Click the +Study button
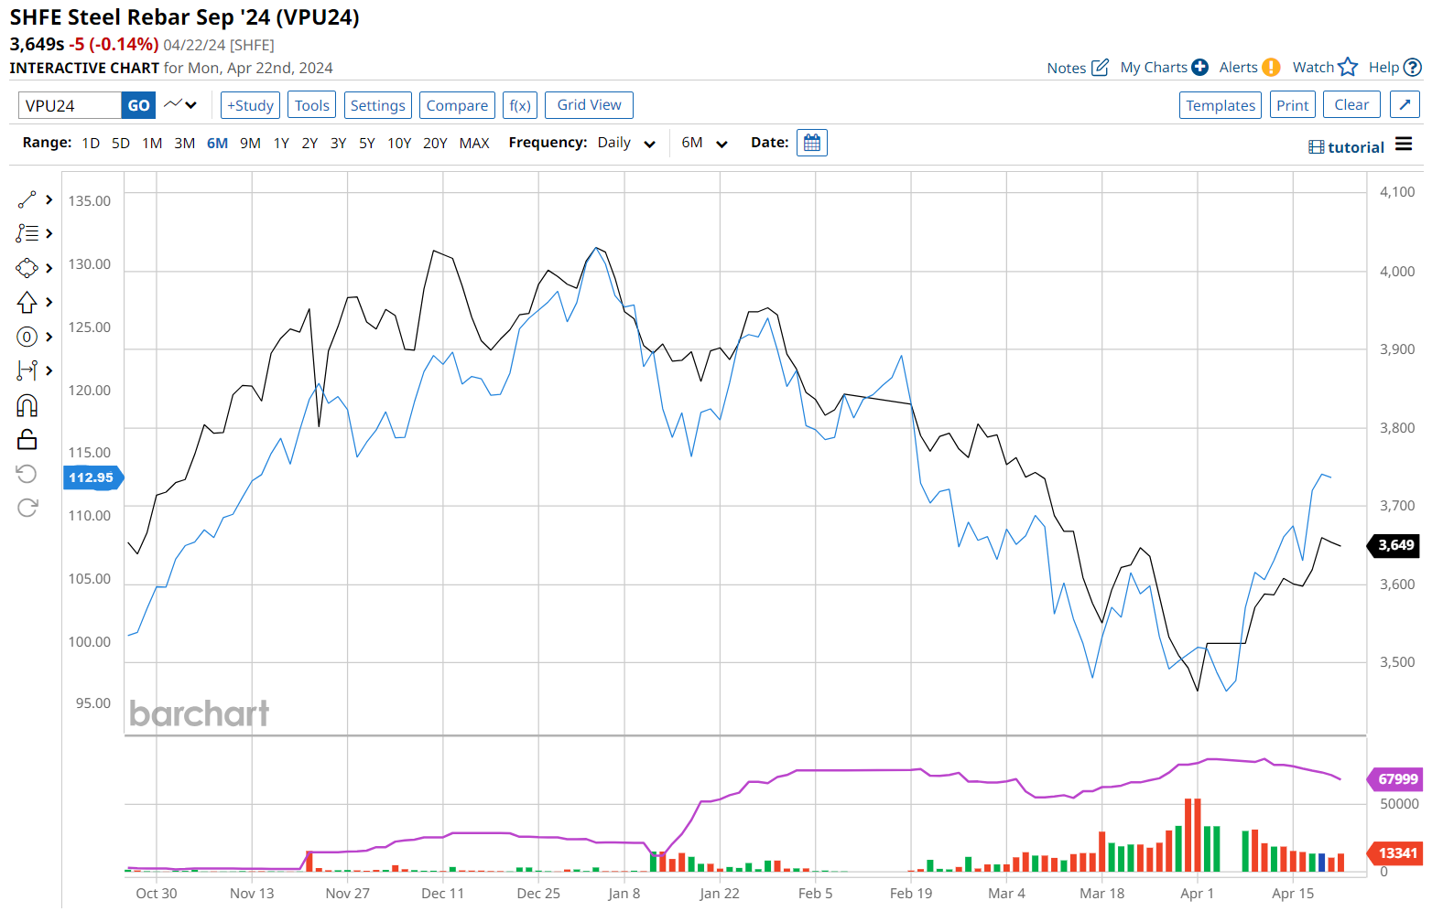 250,105
